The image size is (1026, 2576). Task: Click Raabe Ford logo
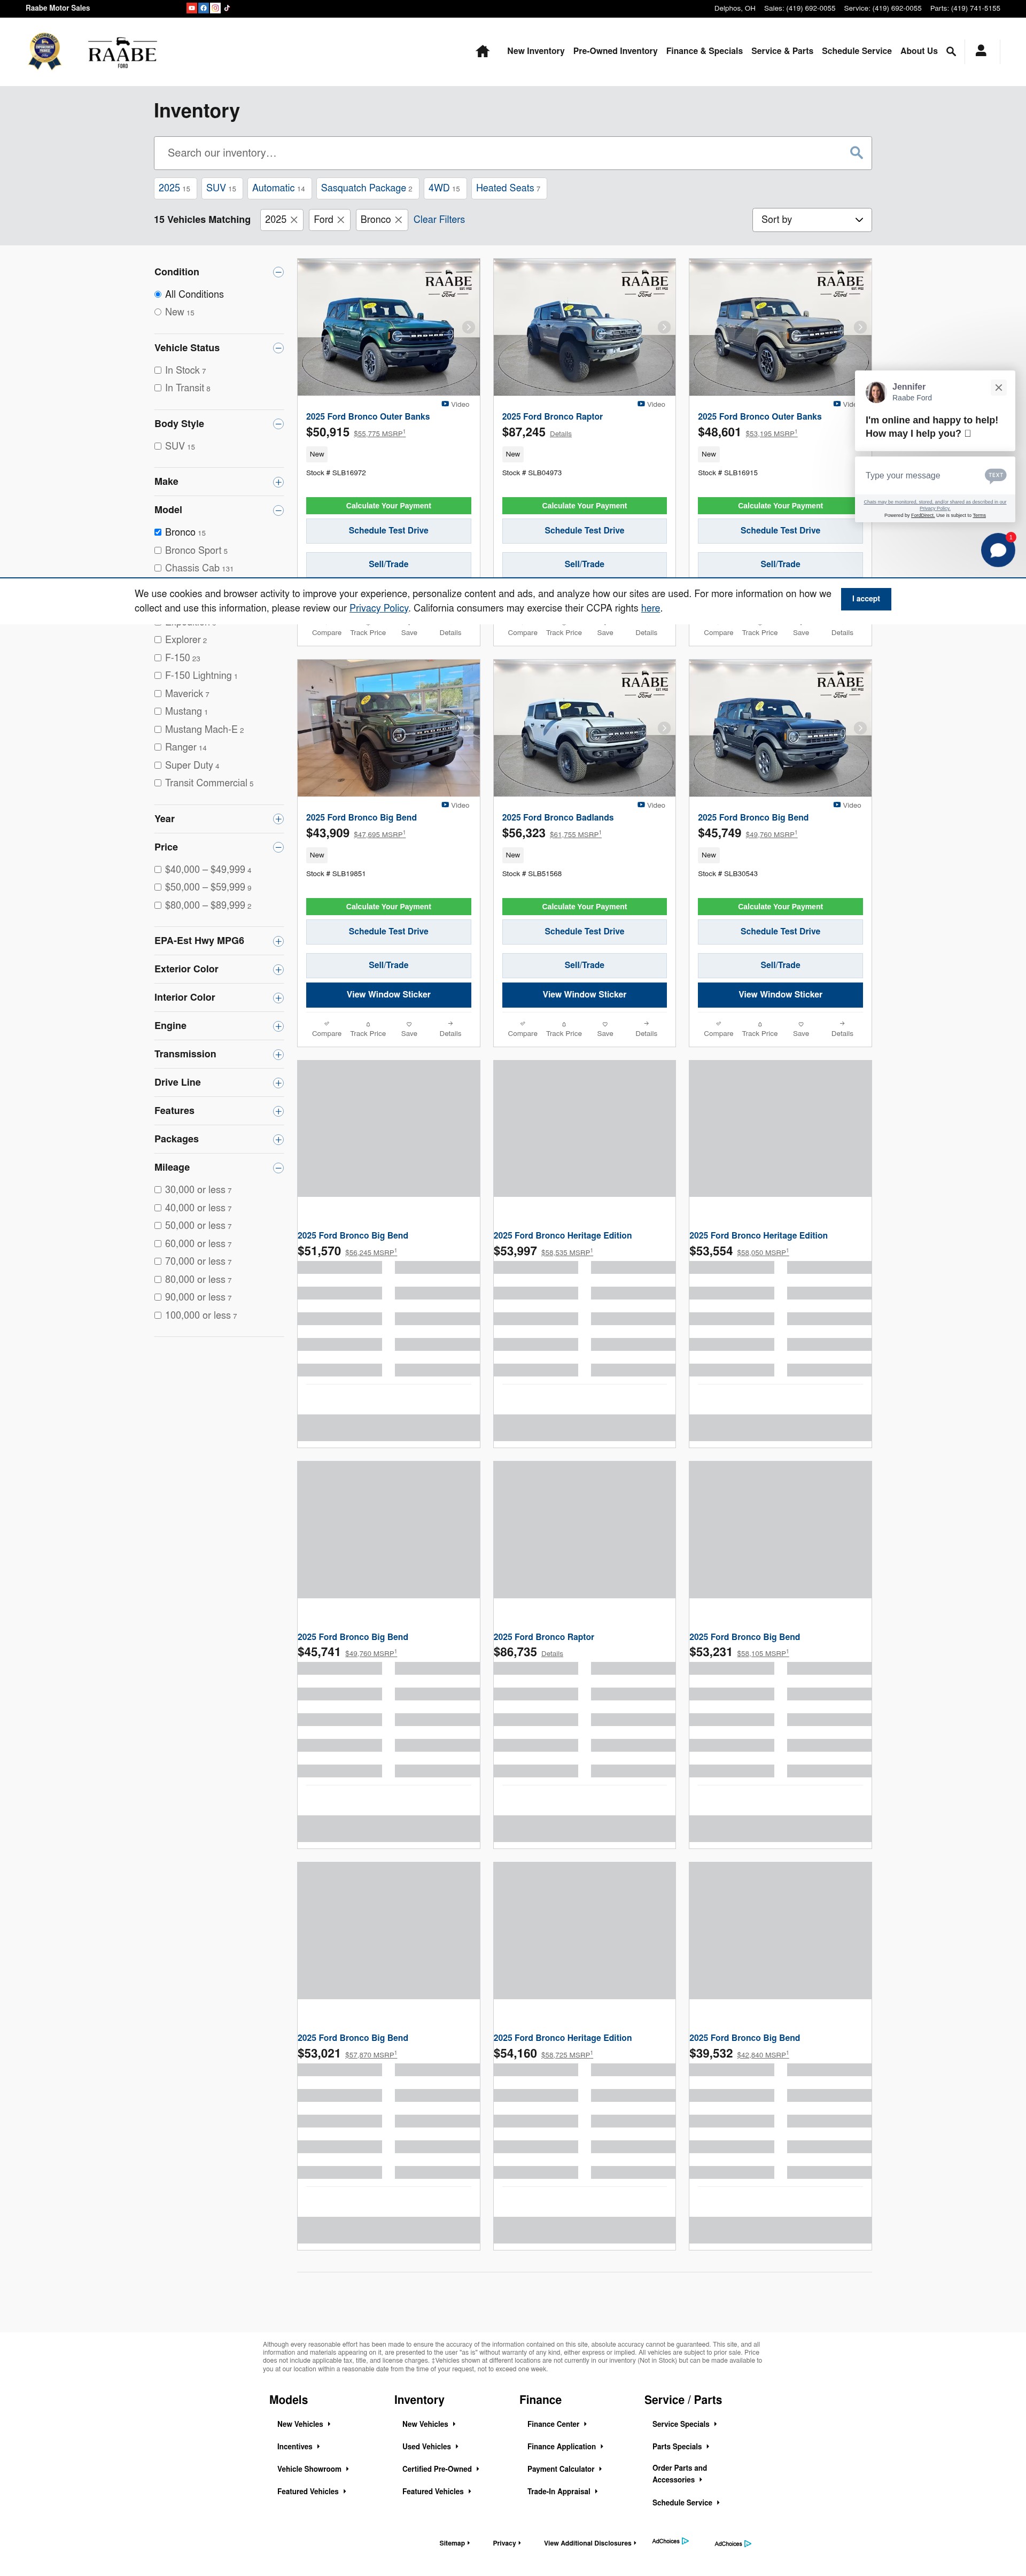click(122, 53)
